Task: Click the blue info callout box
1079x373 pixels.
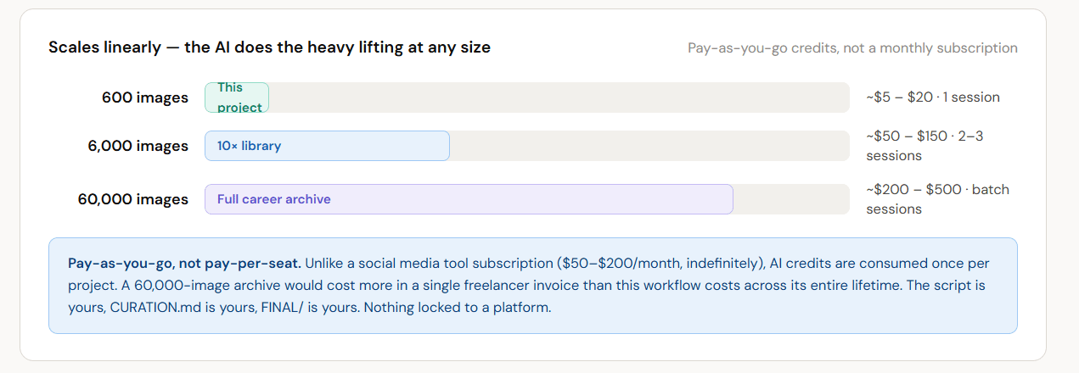Action: pos(533,286)
